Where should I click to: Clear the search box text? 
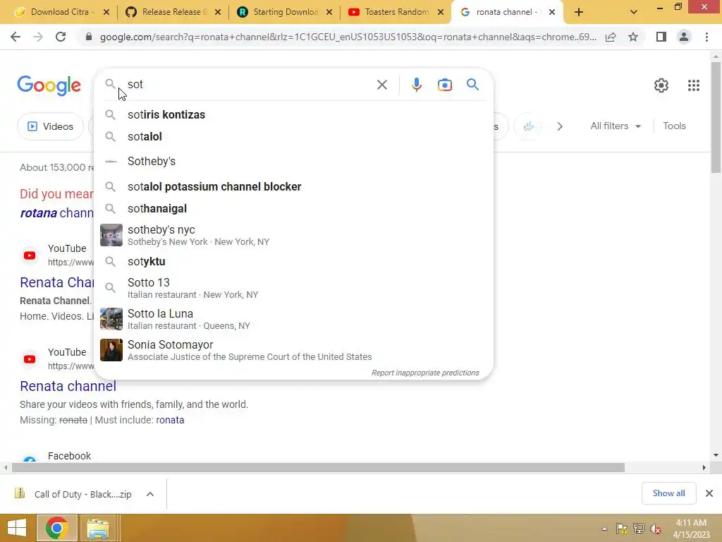pos(381,85)
